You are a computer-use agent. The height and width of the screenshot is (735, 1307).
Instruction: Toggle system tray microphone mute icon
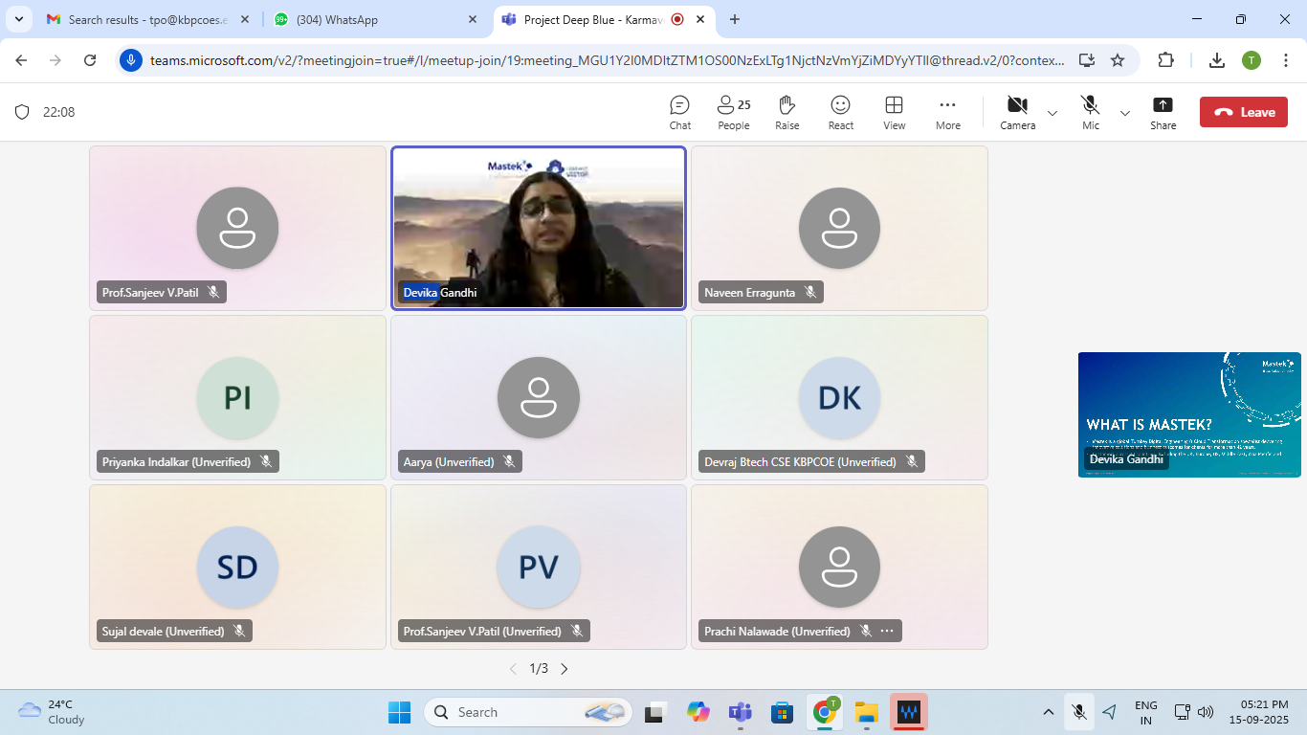[1078, 712]
